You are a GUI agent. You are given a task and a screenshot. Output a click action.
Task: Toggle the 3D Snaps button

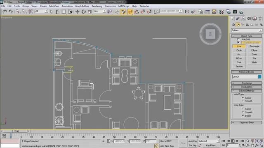click(x=130, y=12)
